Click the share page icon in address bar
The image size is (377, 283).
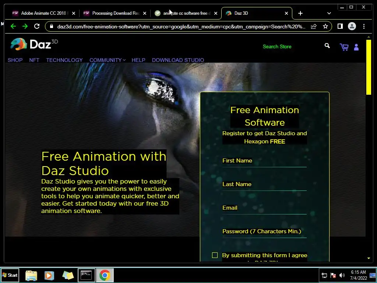click(314, 27)
